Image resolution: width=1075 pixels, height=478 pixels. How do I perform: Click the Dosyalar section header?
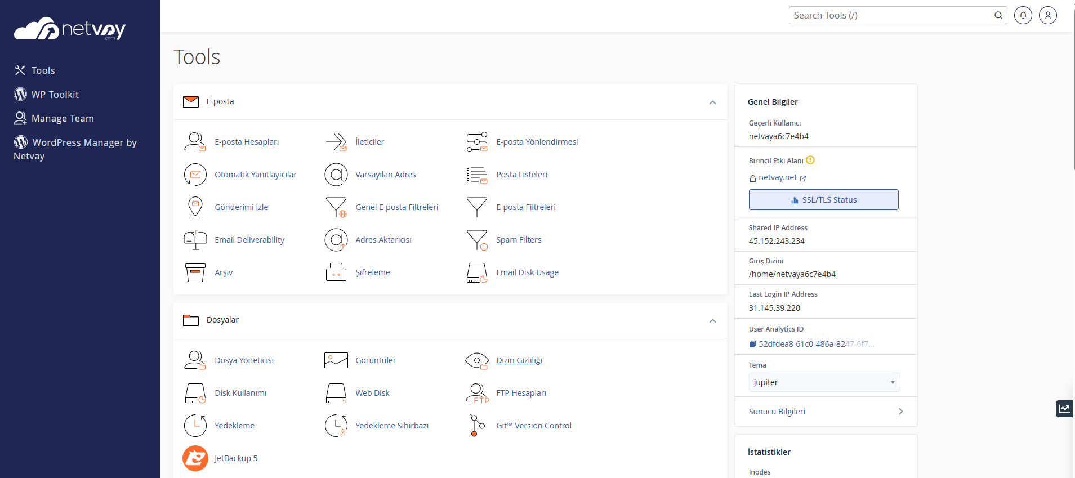pos(450,320)
